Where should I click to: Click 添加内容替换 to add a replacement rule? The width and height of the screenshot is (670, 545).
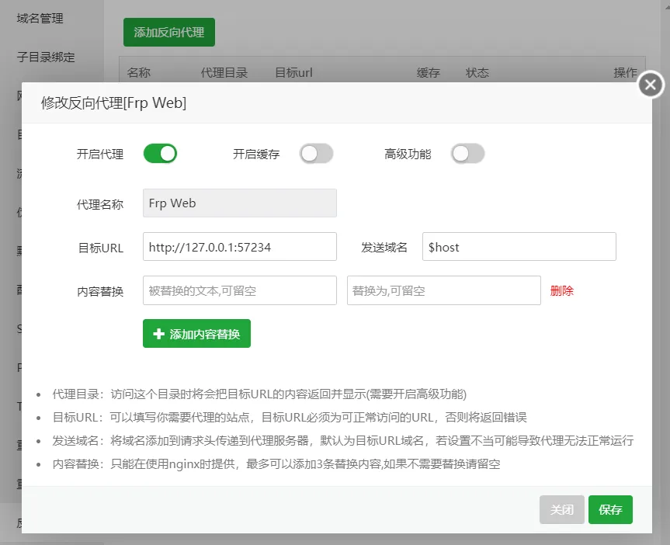coord(196,334)
